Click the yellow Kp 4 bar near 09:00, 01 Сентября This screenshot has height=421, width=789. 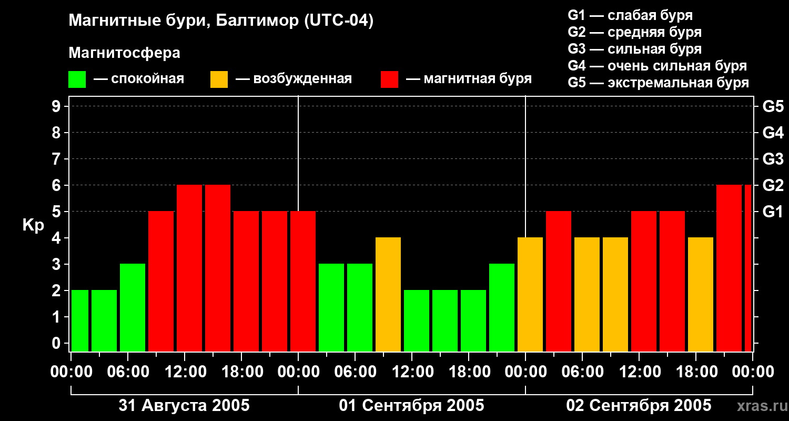tap(388, 295)
